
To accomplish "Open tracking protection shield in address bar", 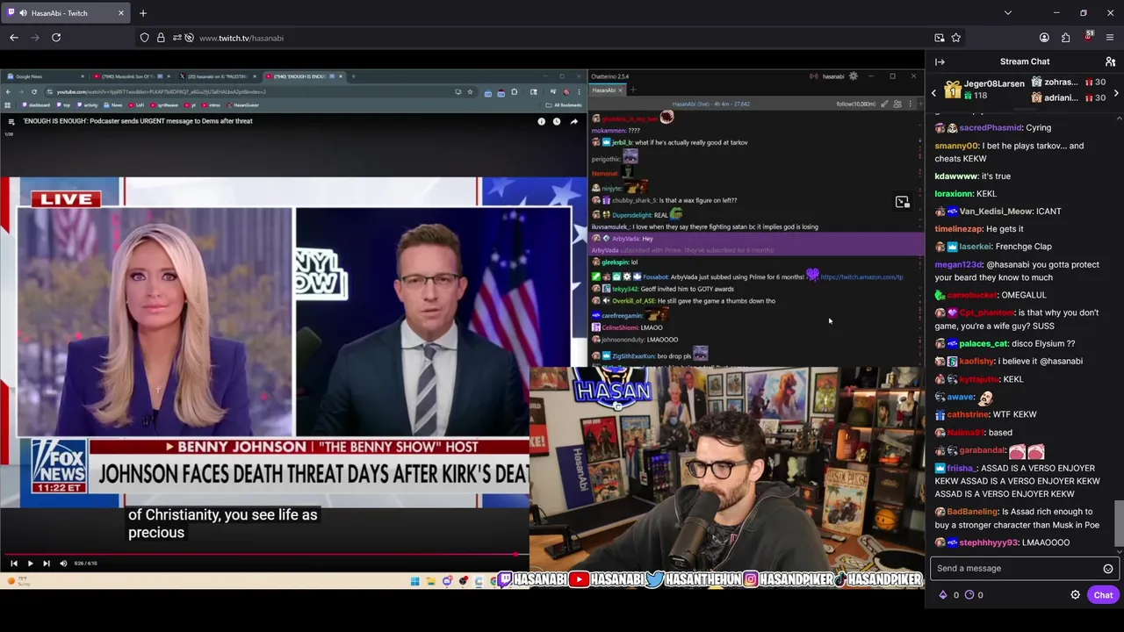I will click(x=145, y=38).
